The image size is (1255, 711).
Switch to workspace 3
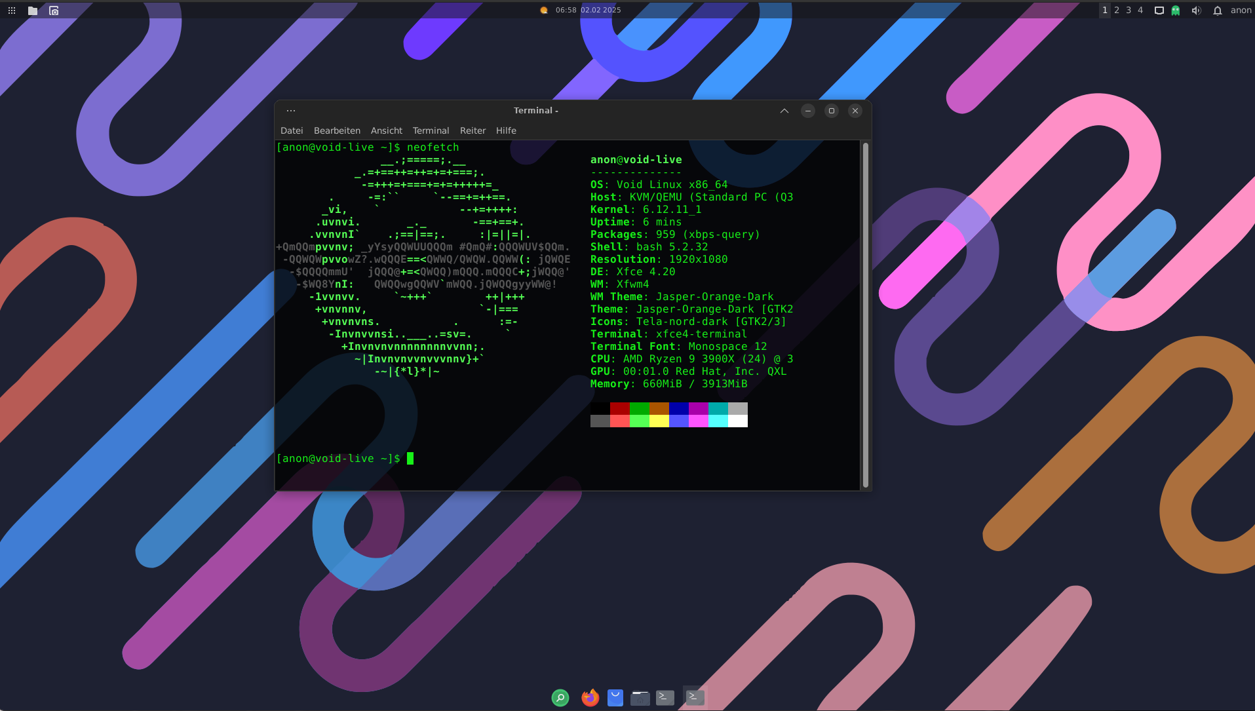click(1129, 10)
